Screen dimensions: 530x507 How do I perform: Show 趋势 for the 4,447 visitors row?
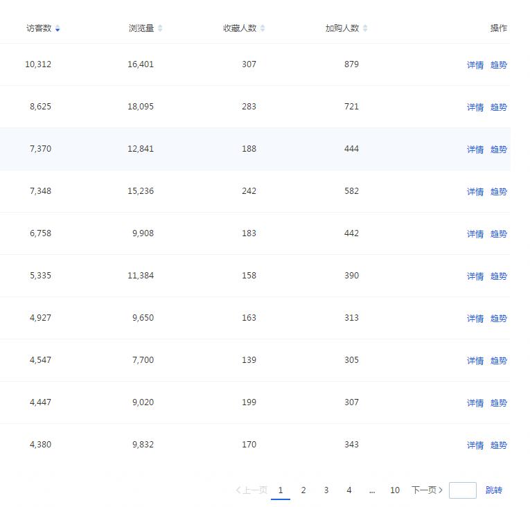(x=499, y=403)
